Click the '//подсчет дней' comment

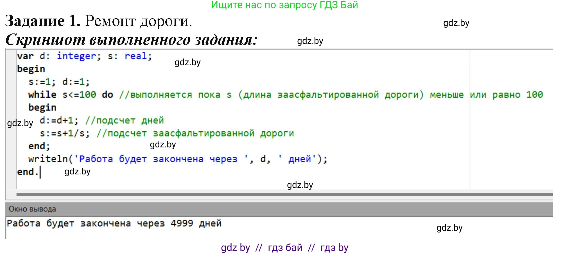pyautogui.click(x=124, y=120)
